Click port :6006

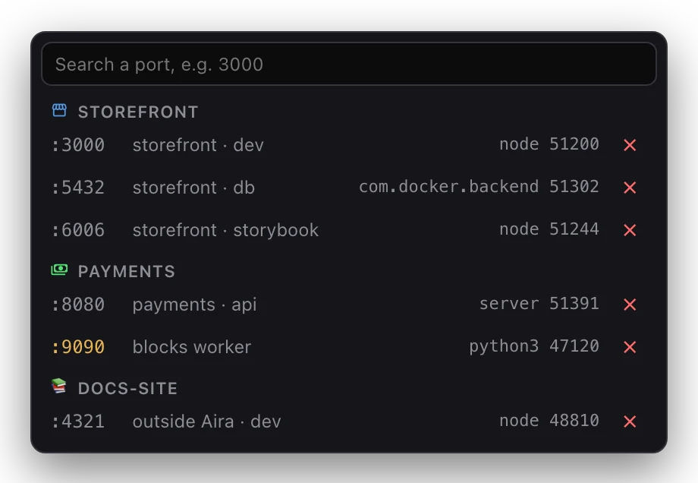pyautogui.click(x=78, y=230)
